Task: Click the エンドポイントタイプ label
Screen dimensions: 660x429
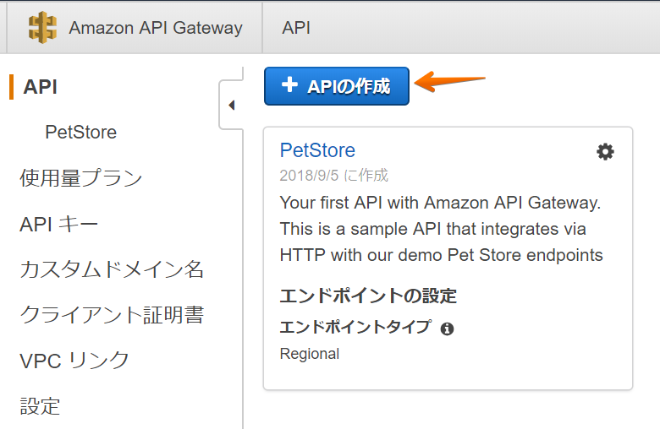Action: (355, 327)
